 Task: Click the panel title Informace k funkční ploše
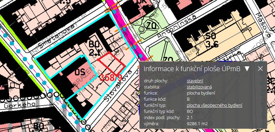pos(192,69)
